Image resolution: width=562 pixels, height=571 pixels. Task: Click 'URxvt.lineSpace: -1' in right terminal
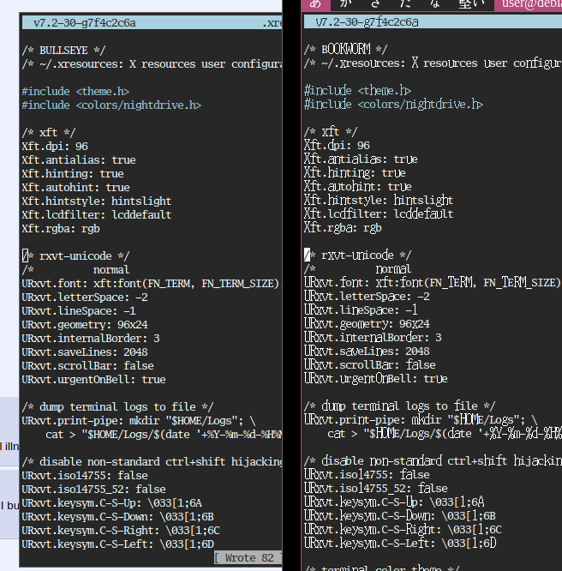click(x=361, y=310)
